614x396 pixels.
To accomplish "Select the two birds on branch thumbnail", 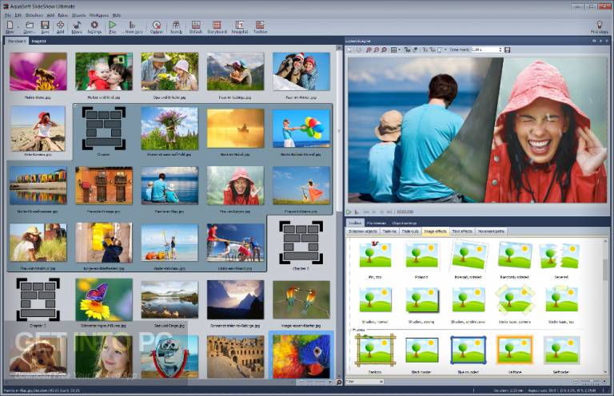I will [301, 300].
